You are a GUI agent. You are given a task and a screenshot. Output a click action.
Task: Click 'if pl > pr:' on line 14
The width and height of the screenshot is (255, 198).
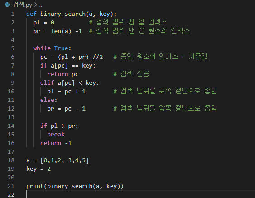[x=59, y=126]
